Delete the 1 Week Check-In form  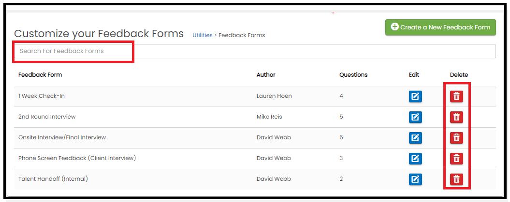(x=456, y=96)
